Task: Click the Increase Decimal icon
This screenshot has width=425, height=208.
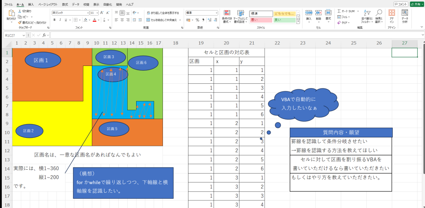Action: [x=209, y=20]
